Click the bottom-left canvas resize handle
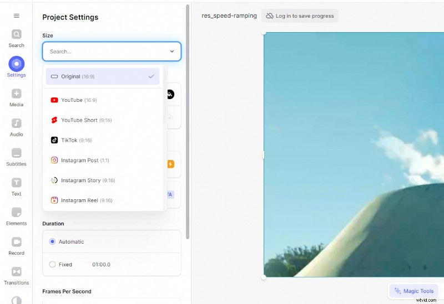 [x=264, y=277]
